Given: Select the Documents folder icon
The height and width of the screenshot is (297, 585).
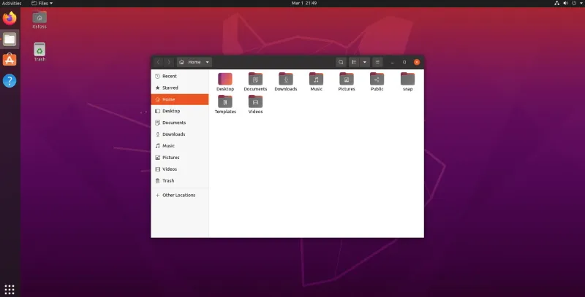Looking at the screenshot, I should tap(255, 79).
